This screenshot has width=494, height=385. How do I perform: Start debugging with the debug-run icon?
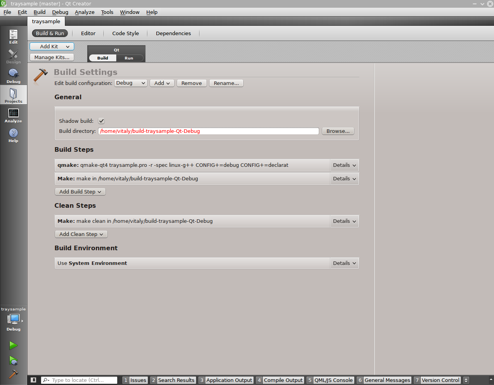[14, 361]
